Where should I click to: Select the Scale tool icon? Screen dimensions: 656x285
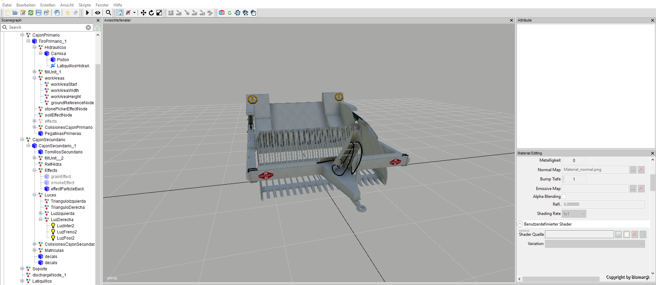click(159, 13)
